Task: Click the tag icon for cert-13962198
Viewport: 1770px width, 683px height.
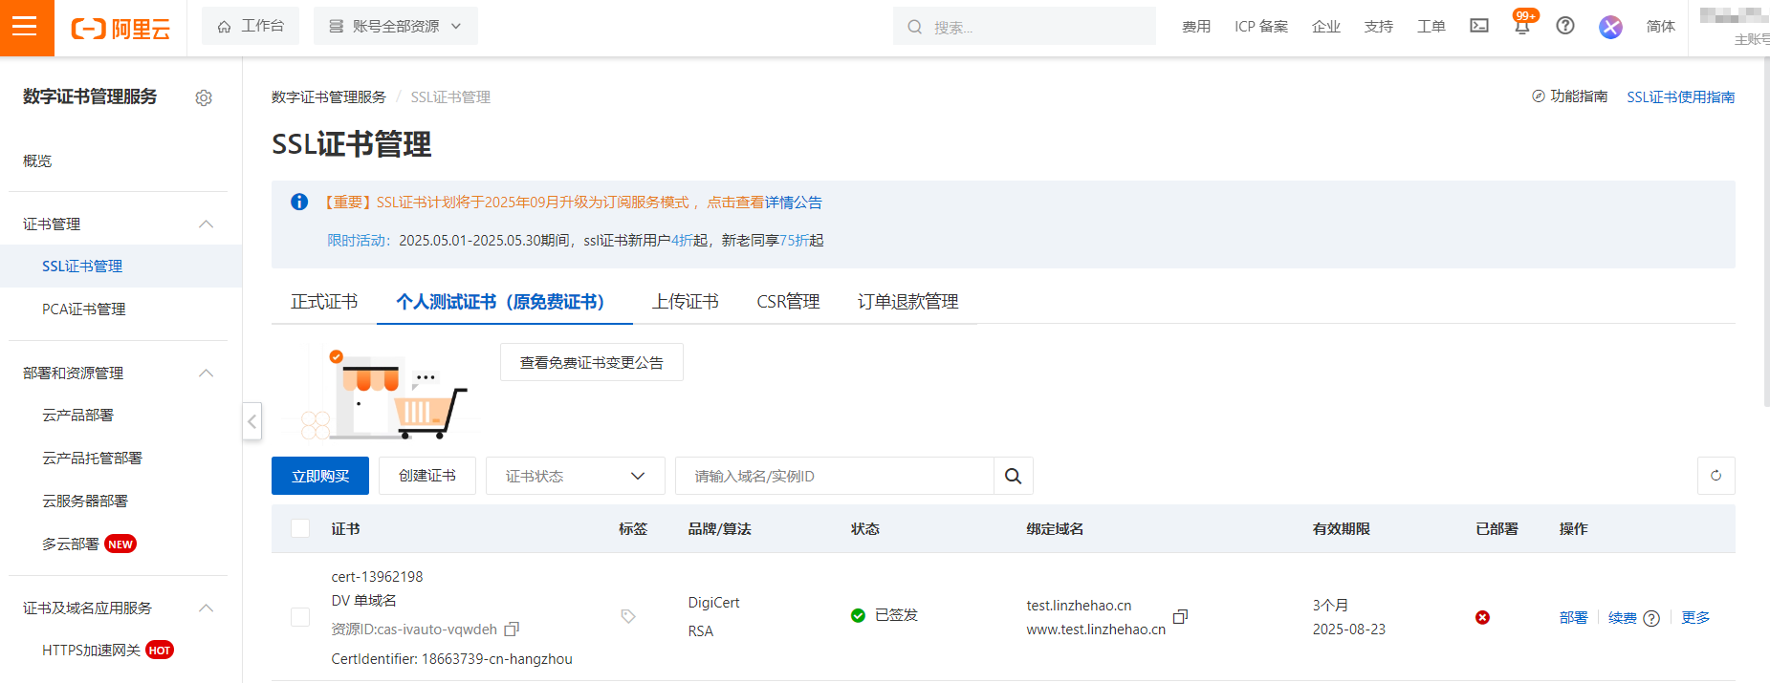Action: coord(628,616)
